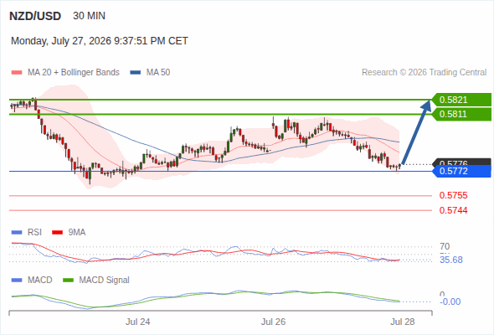
Task: Click 'Research © 2026 Trading Central' credit
Action: 424,73
